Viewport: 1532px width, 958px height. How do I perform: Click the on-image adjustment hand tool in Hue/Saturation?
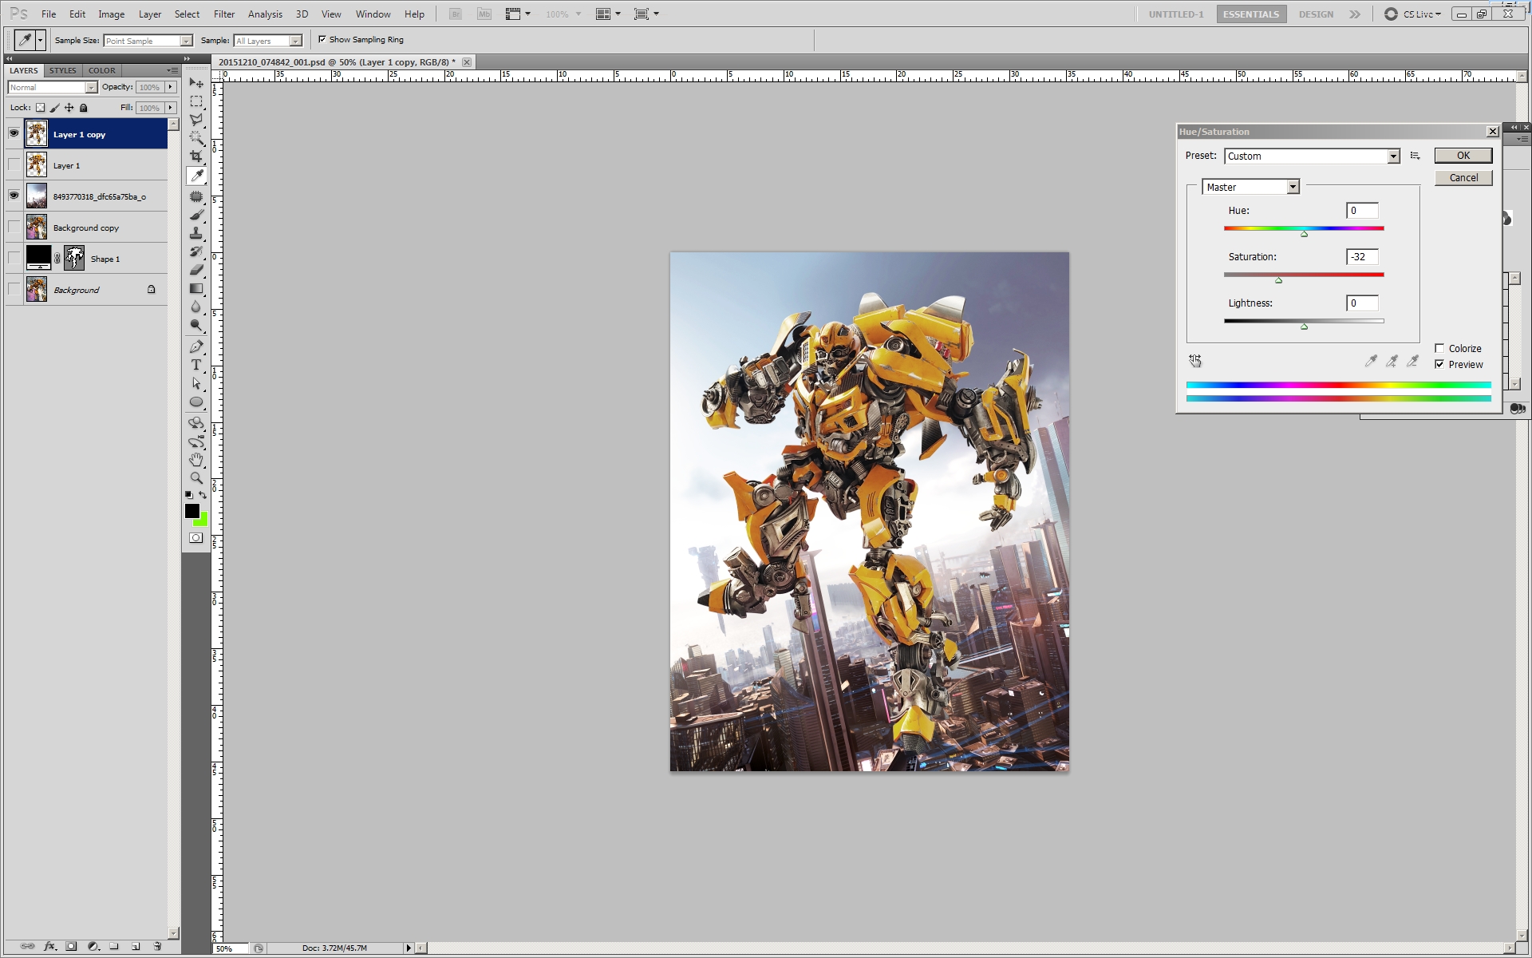pyautogui.click(x=1195, y=361)
